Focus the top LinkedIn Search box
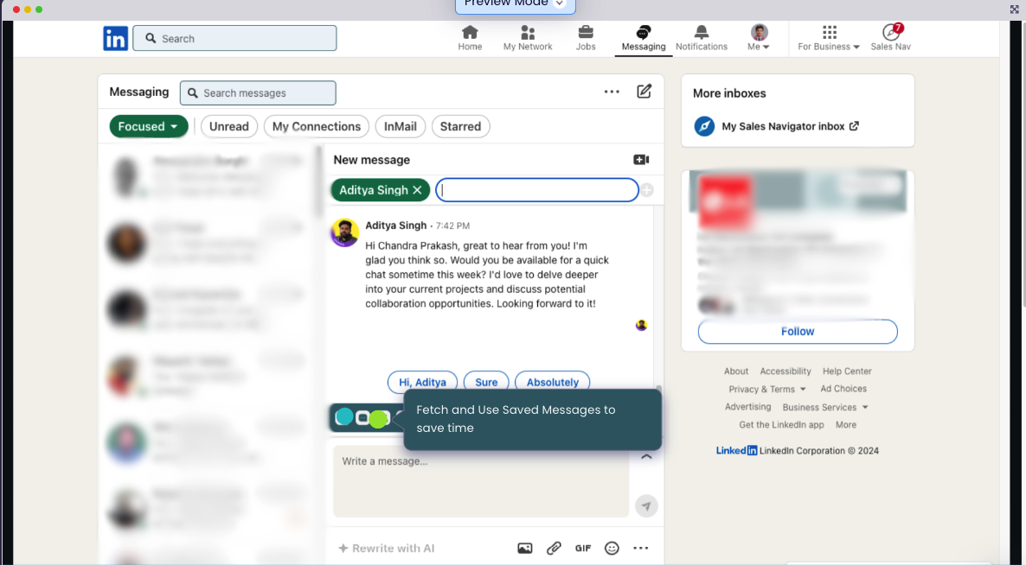1026x565 pixels. tap(235, 39)
